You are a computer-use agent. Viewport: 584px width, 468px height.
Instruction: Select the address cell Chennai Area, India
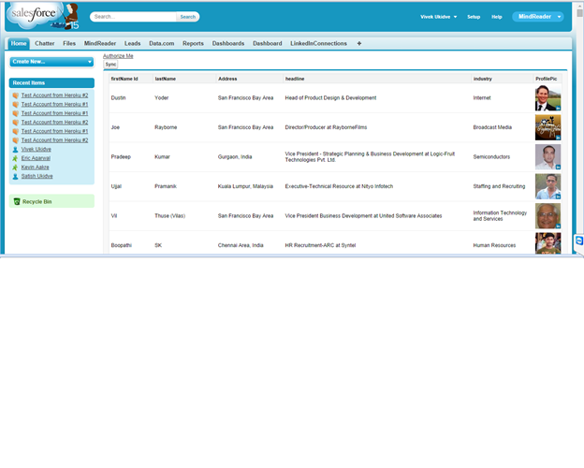241,245
